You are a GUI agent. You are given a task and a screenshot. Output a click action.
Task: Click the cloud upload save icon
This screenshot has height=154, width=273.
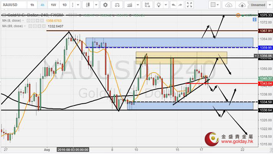pyautogui.click(x=242, y=5)
